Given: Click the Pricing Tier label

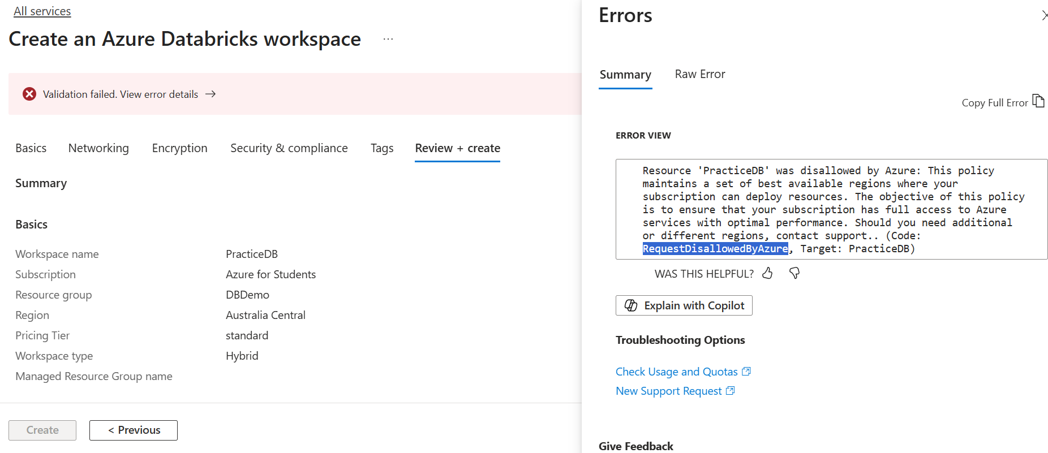Looking at the screenshot, I should pyautogui.click(x=42, y=335).
